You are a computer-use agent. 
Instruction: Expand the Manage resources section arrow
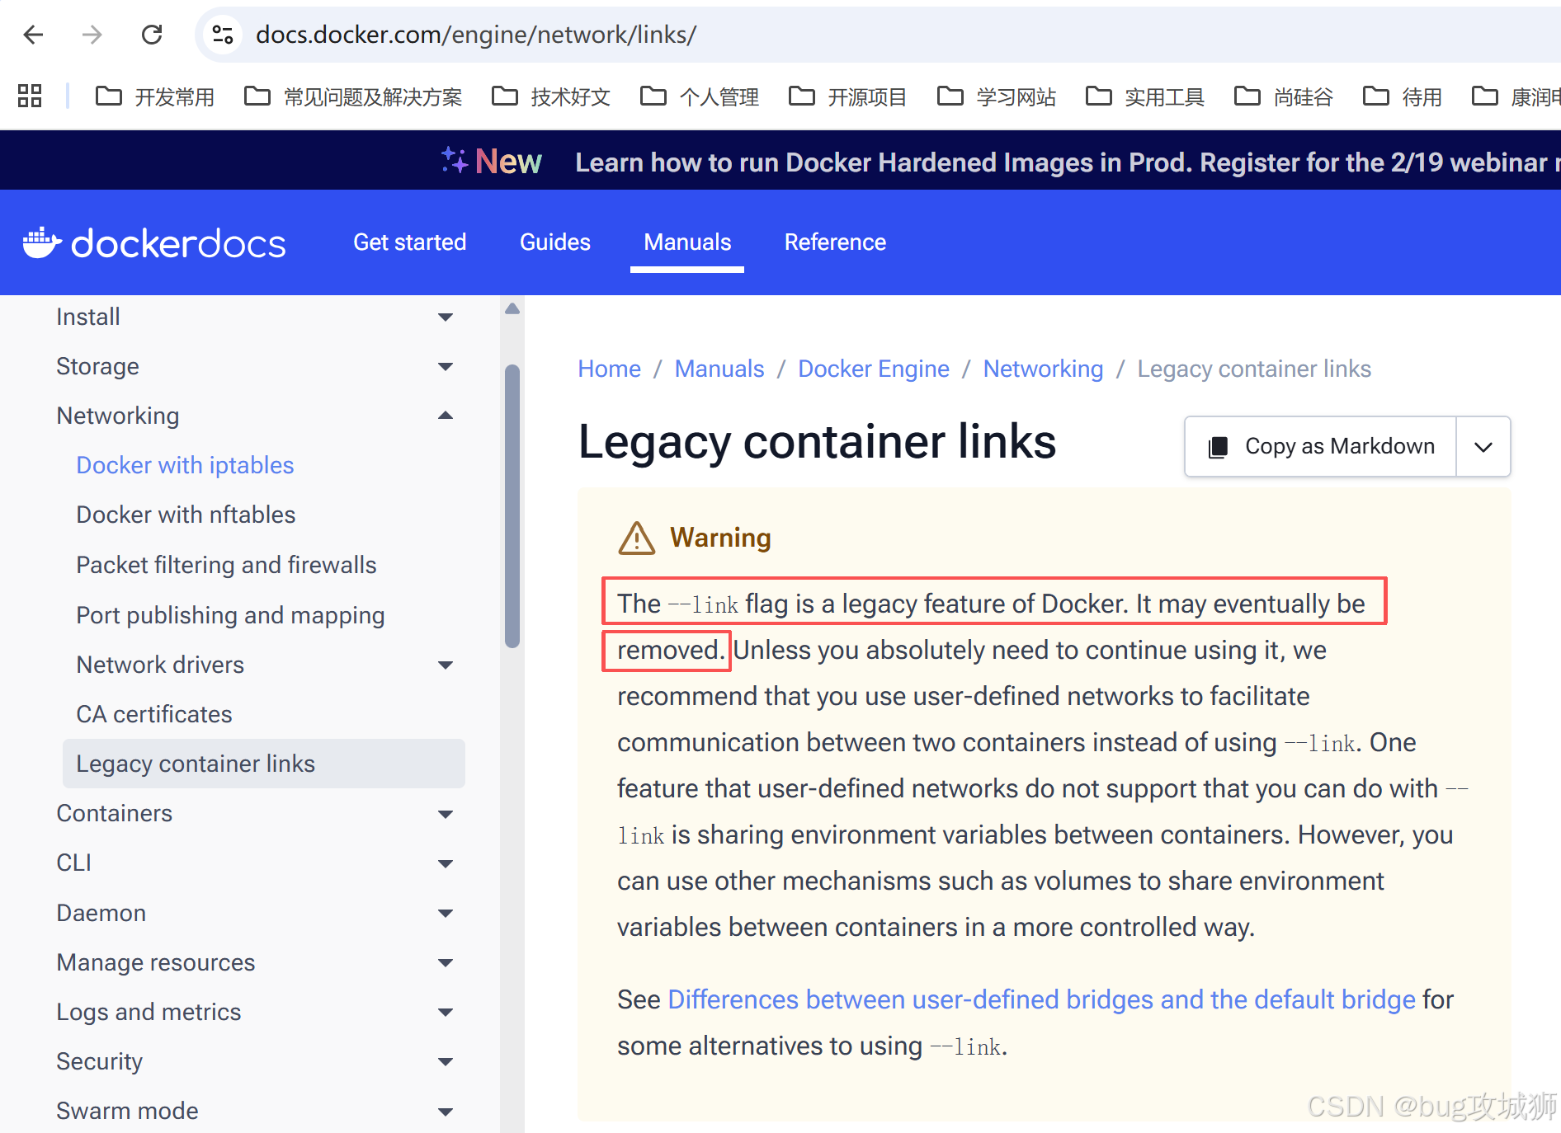coord(446,963)
